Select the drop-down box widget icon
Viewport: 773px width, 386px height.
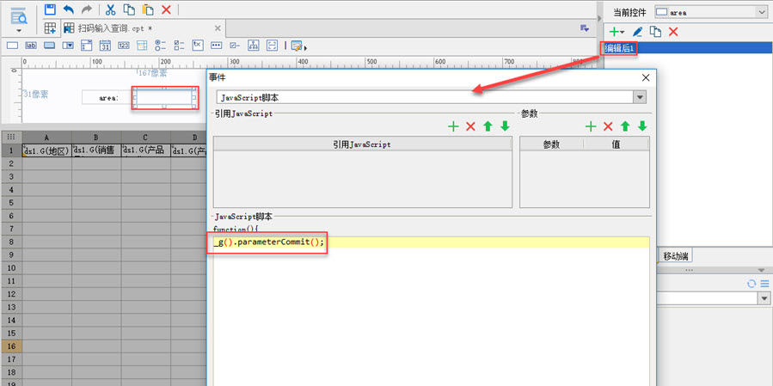(68, 46)
